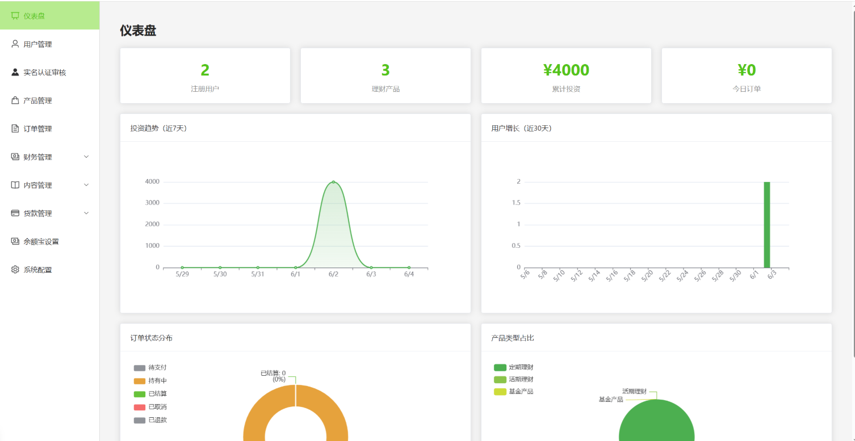Click the 系统配置 gear icon
The width and height of the screenshot is (855, 441).
(x=15, y=270)
